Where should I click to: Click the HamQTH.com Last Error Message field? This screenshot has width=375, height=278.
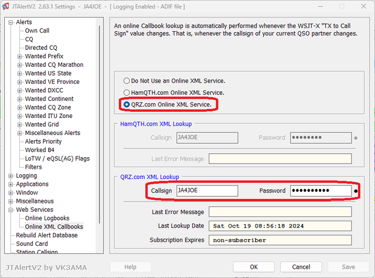click(280, 159)
